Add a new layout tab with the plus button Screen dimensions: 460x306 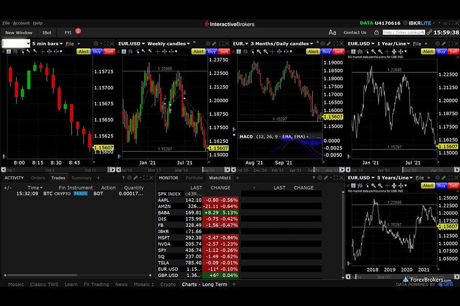pyautogui.click(x=234, y=285)
